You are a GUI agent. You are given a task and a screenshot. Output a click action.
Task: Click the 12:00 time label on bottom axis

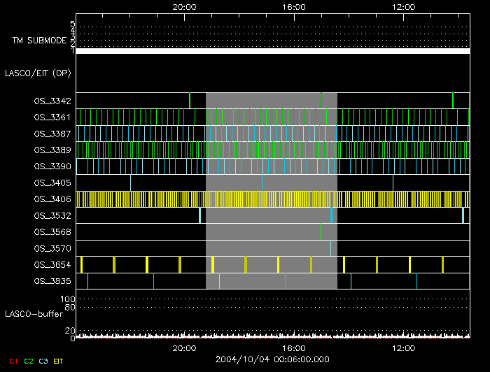tap(404, 347)
